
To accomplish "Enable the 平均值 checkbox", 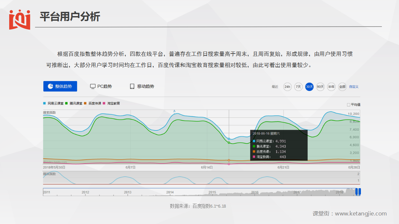I will (348, 105).
